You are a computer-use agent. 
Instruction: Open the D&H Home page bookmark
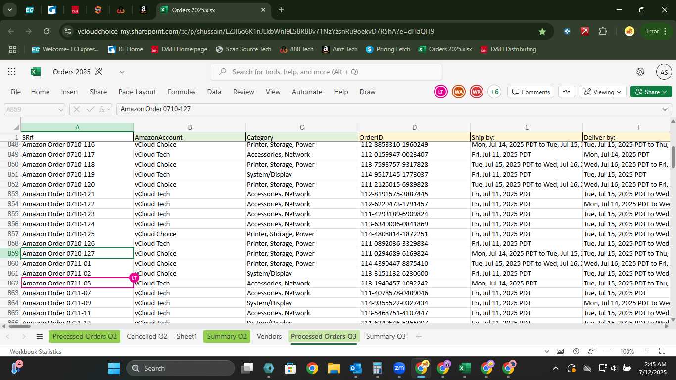pos(179,49)
